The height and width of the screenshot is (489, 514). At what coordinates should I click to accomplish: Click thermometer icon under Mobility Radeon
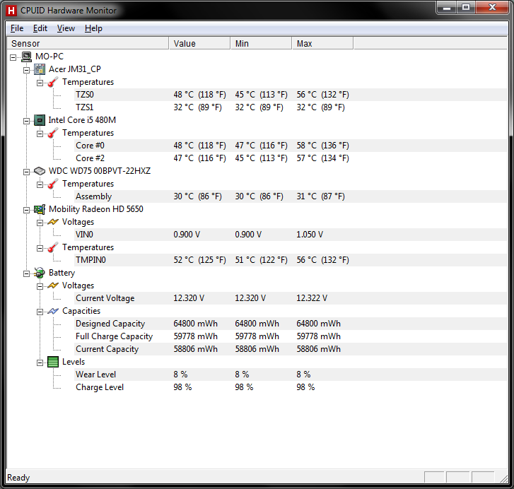53,247
